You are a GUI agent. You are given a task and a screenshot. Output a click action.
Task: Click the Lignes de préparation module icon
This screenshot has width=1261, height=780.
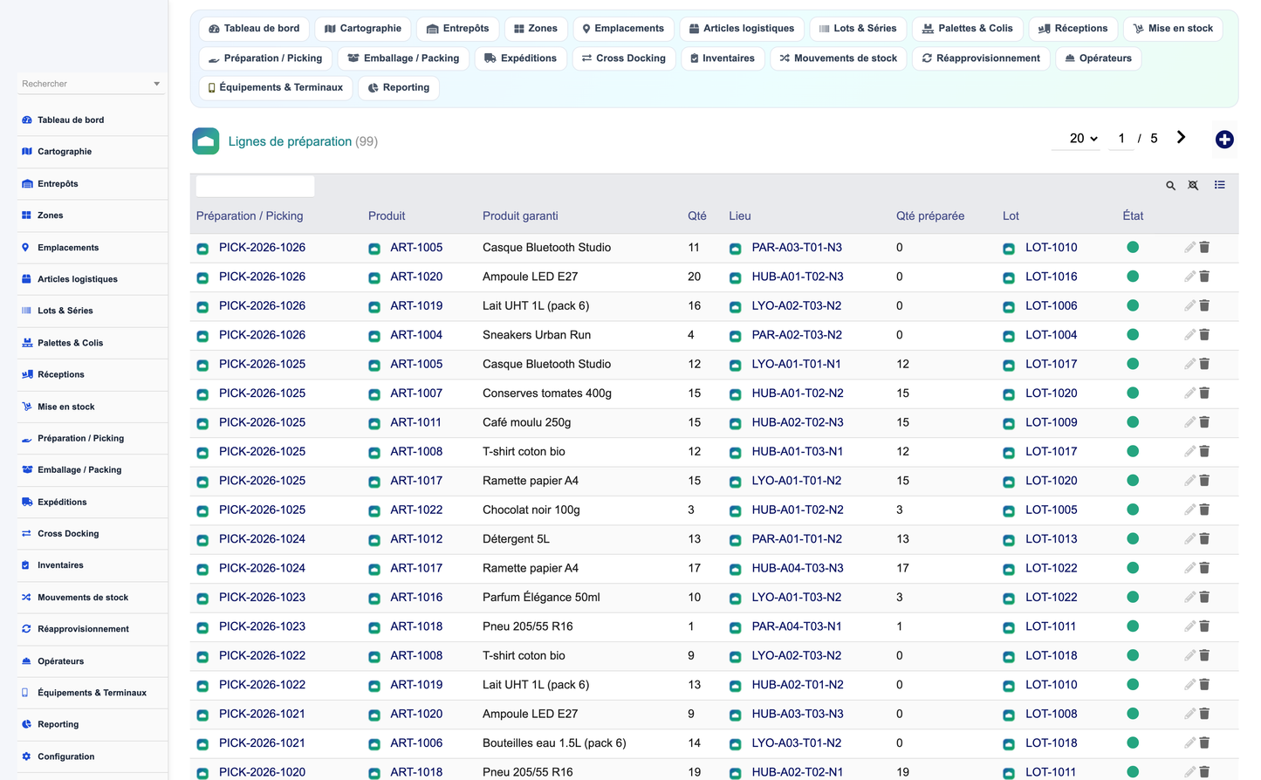[206, 141]
